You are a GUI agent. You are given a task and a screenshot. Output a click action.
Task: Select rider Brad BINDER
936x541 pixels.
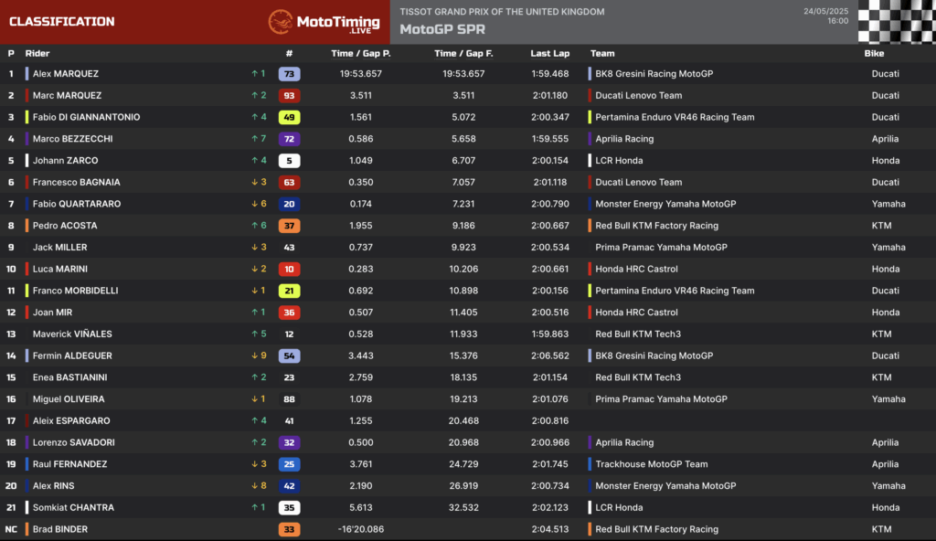click(59, 529)
